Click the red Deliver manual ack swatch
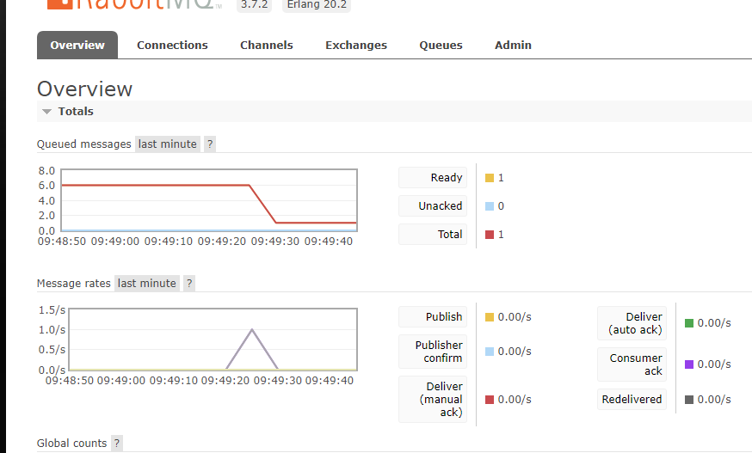Viewport: 752px width, 453px height. pyautogui.click(x=490, y=400)
